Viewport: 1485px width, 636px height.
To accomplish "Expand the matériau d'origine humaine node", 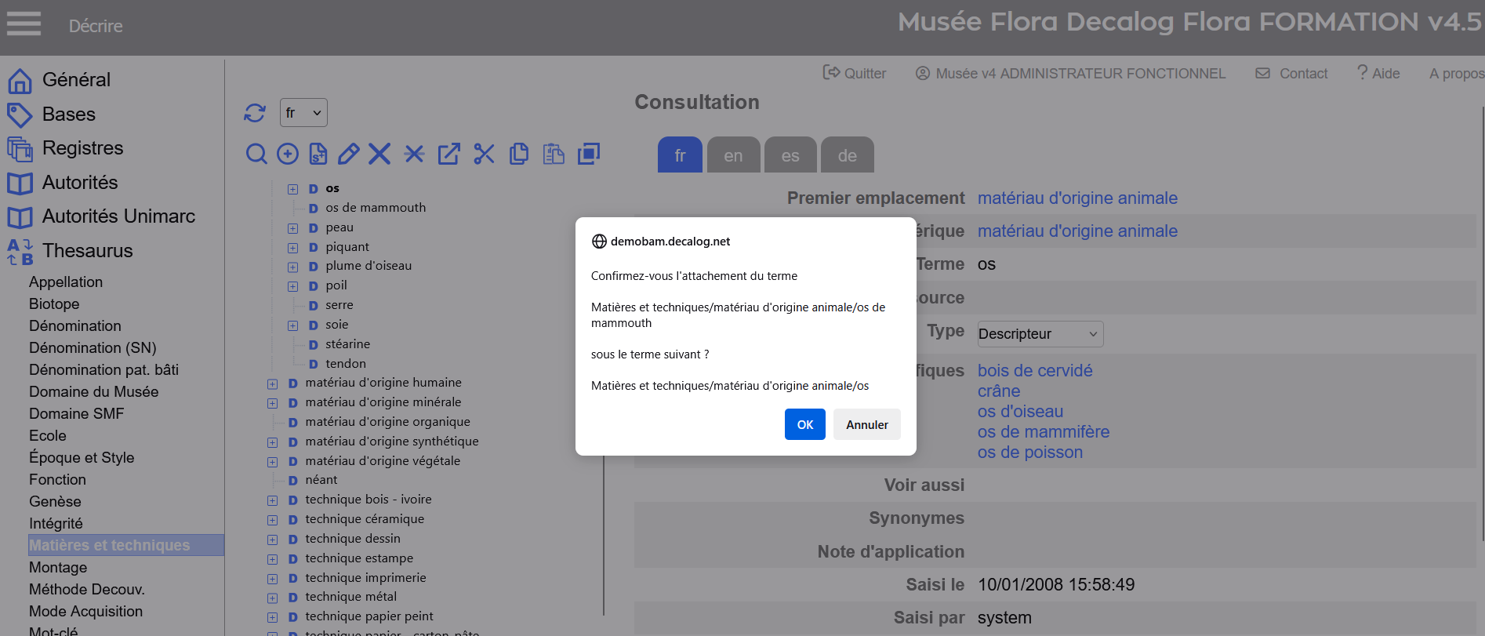I will pos(272,383).
